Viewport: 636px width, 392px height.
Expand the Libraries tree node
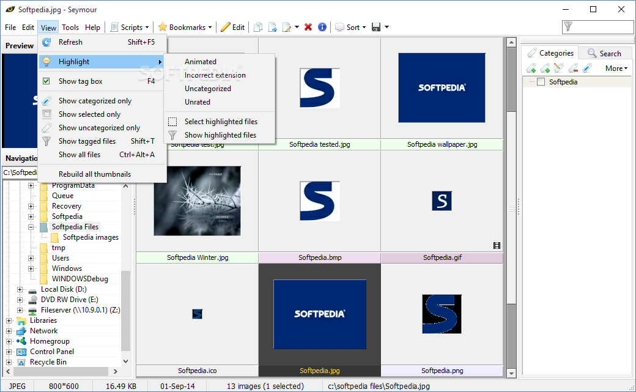9,320
